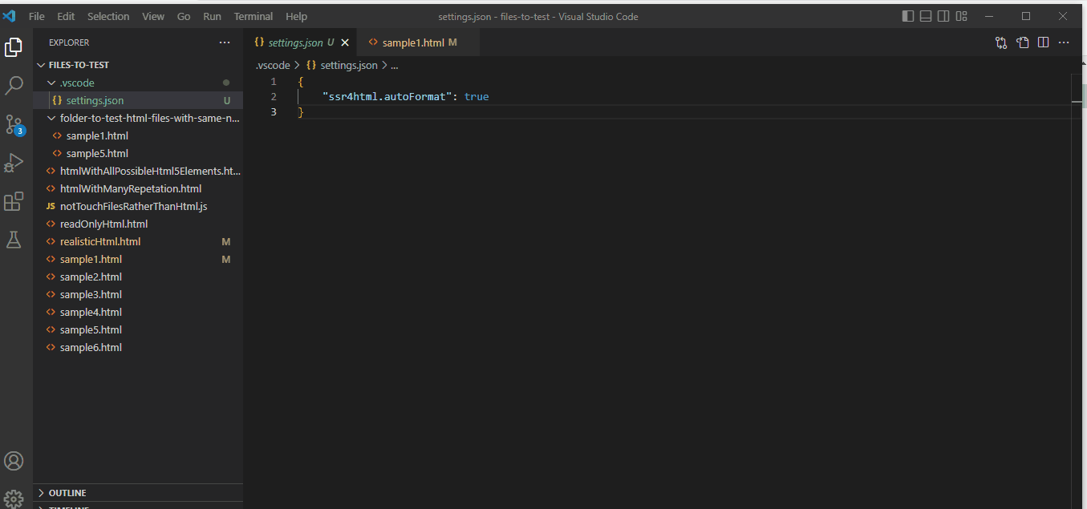Open editor More Actions ellipsis
This screenshot has height=509, width=1087.
[x=1064, y=42]
